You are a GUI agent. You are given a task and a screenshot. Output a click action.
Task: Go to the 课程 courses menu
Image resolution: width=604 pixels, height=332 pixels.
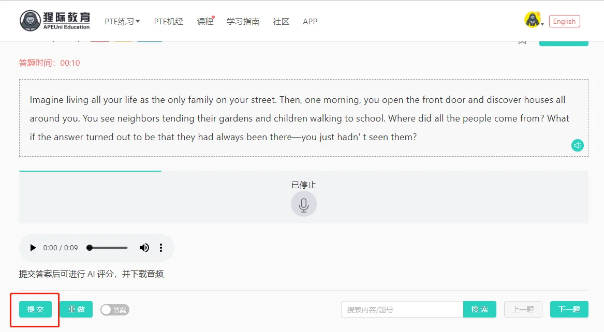[x=205, y=21]
